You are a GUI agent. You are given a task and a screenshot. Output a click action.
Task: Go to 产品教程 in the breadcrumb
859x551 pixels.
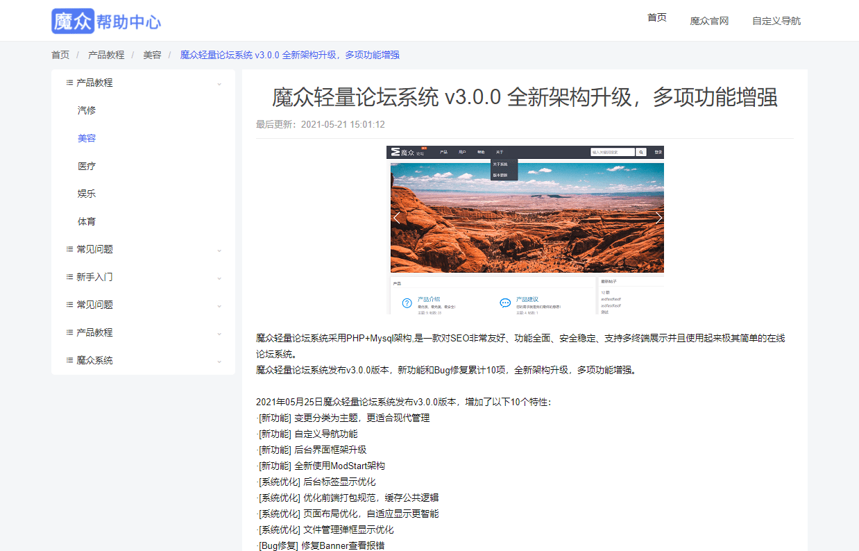[x=106, y=55]
